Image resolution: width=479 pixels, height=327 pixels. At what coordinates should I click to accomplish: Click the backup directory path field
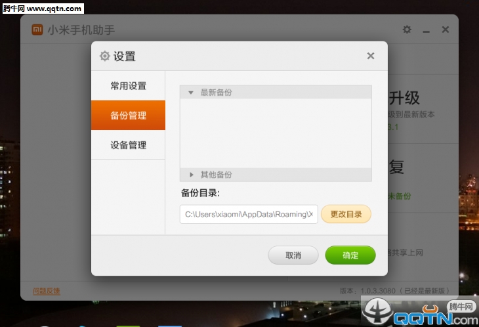[249, 214]
